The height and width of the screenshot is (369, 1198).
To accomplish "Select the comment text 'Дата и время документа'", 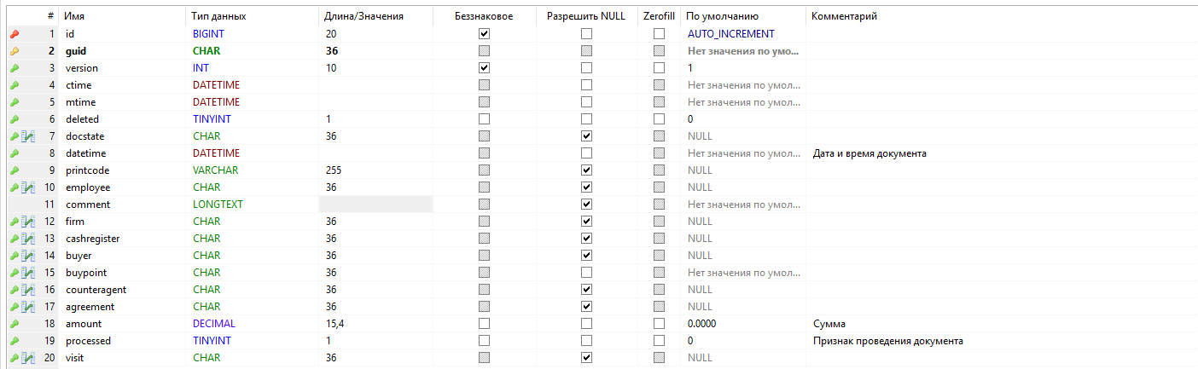I will (x=869, y=153).
